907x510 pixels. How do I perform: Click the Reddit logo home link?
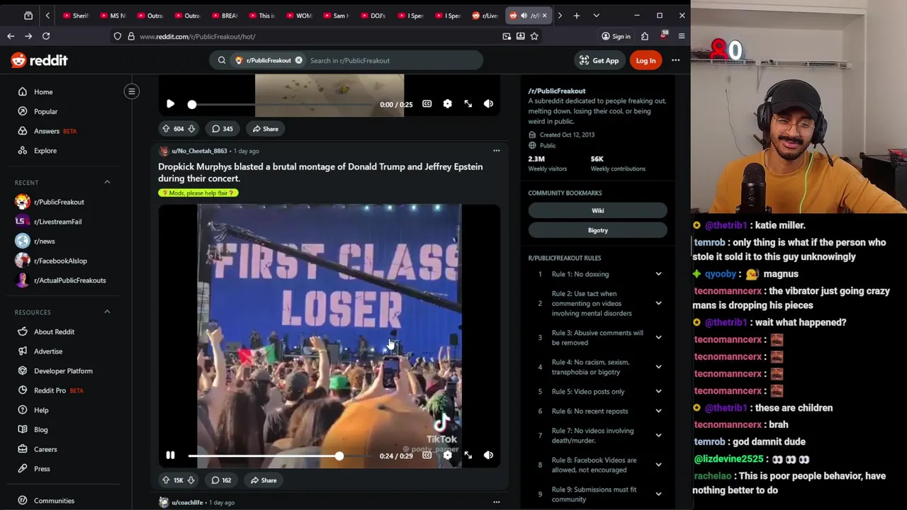click(x=39, y=60)
